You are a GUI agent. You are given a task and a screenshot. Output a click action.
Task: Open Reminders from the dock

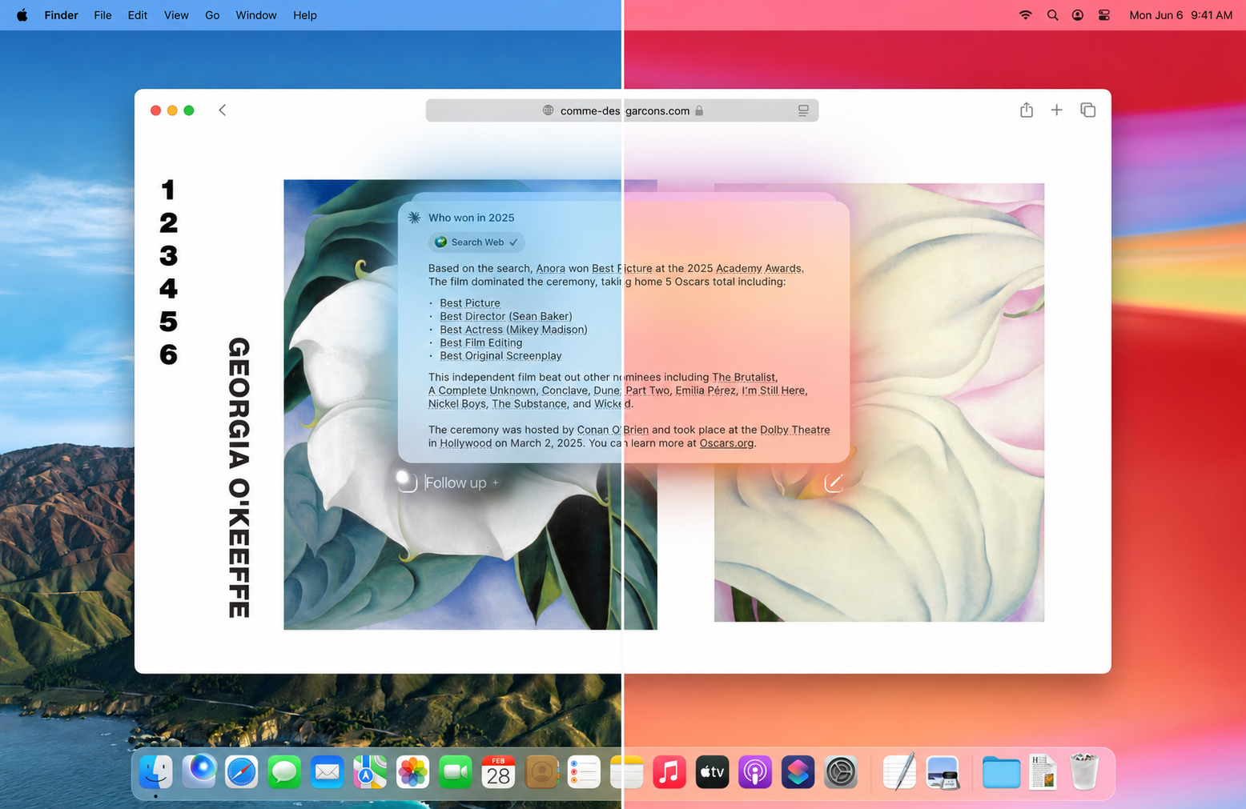pos(584,772)
